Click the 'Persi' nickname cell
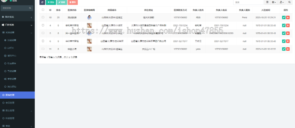Viewport: 295px width, 128px height. click(x=245, y=17)
